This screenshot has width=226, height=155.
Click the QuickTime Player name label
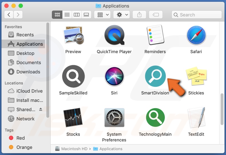[114, 51]
